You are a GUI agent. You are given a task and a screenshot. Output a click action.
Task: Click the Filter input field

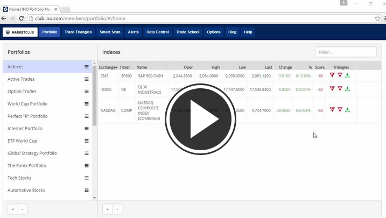tap(346, 52)
